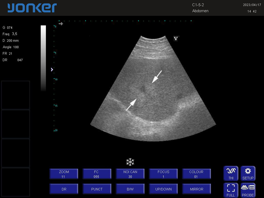Open the SETUP gear icon
The width and height of the screenshot is (264, 198).
pos(248,173)
